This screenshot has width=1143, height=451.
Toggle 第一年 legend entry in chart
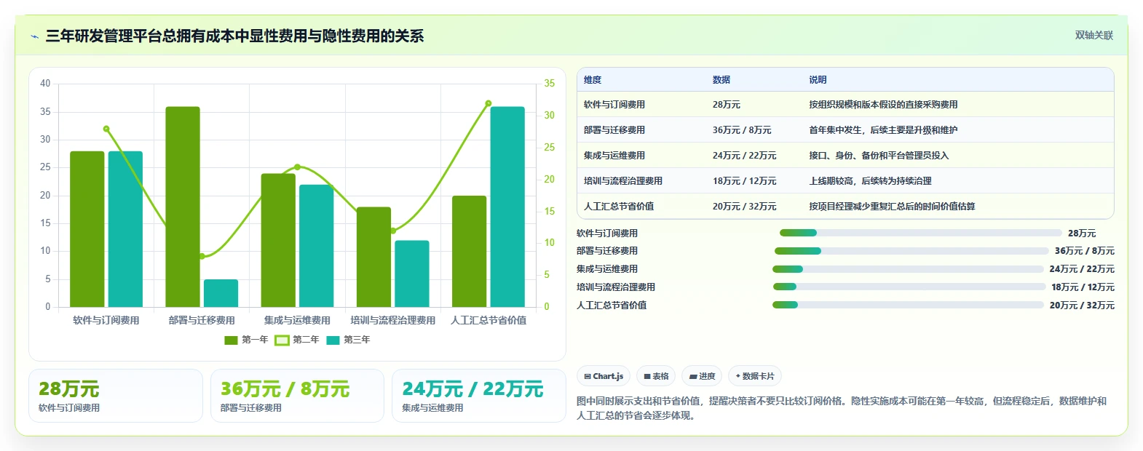click(x=246, y=340)
